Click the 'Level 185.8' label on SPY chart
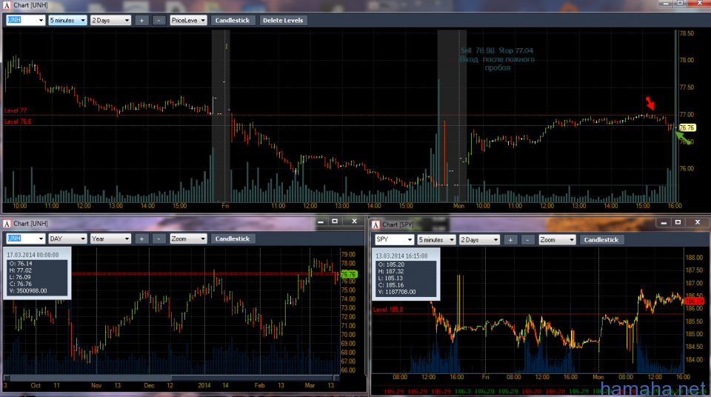Viewport: 711px width, 397px height. coord(388,310)
